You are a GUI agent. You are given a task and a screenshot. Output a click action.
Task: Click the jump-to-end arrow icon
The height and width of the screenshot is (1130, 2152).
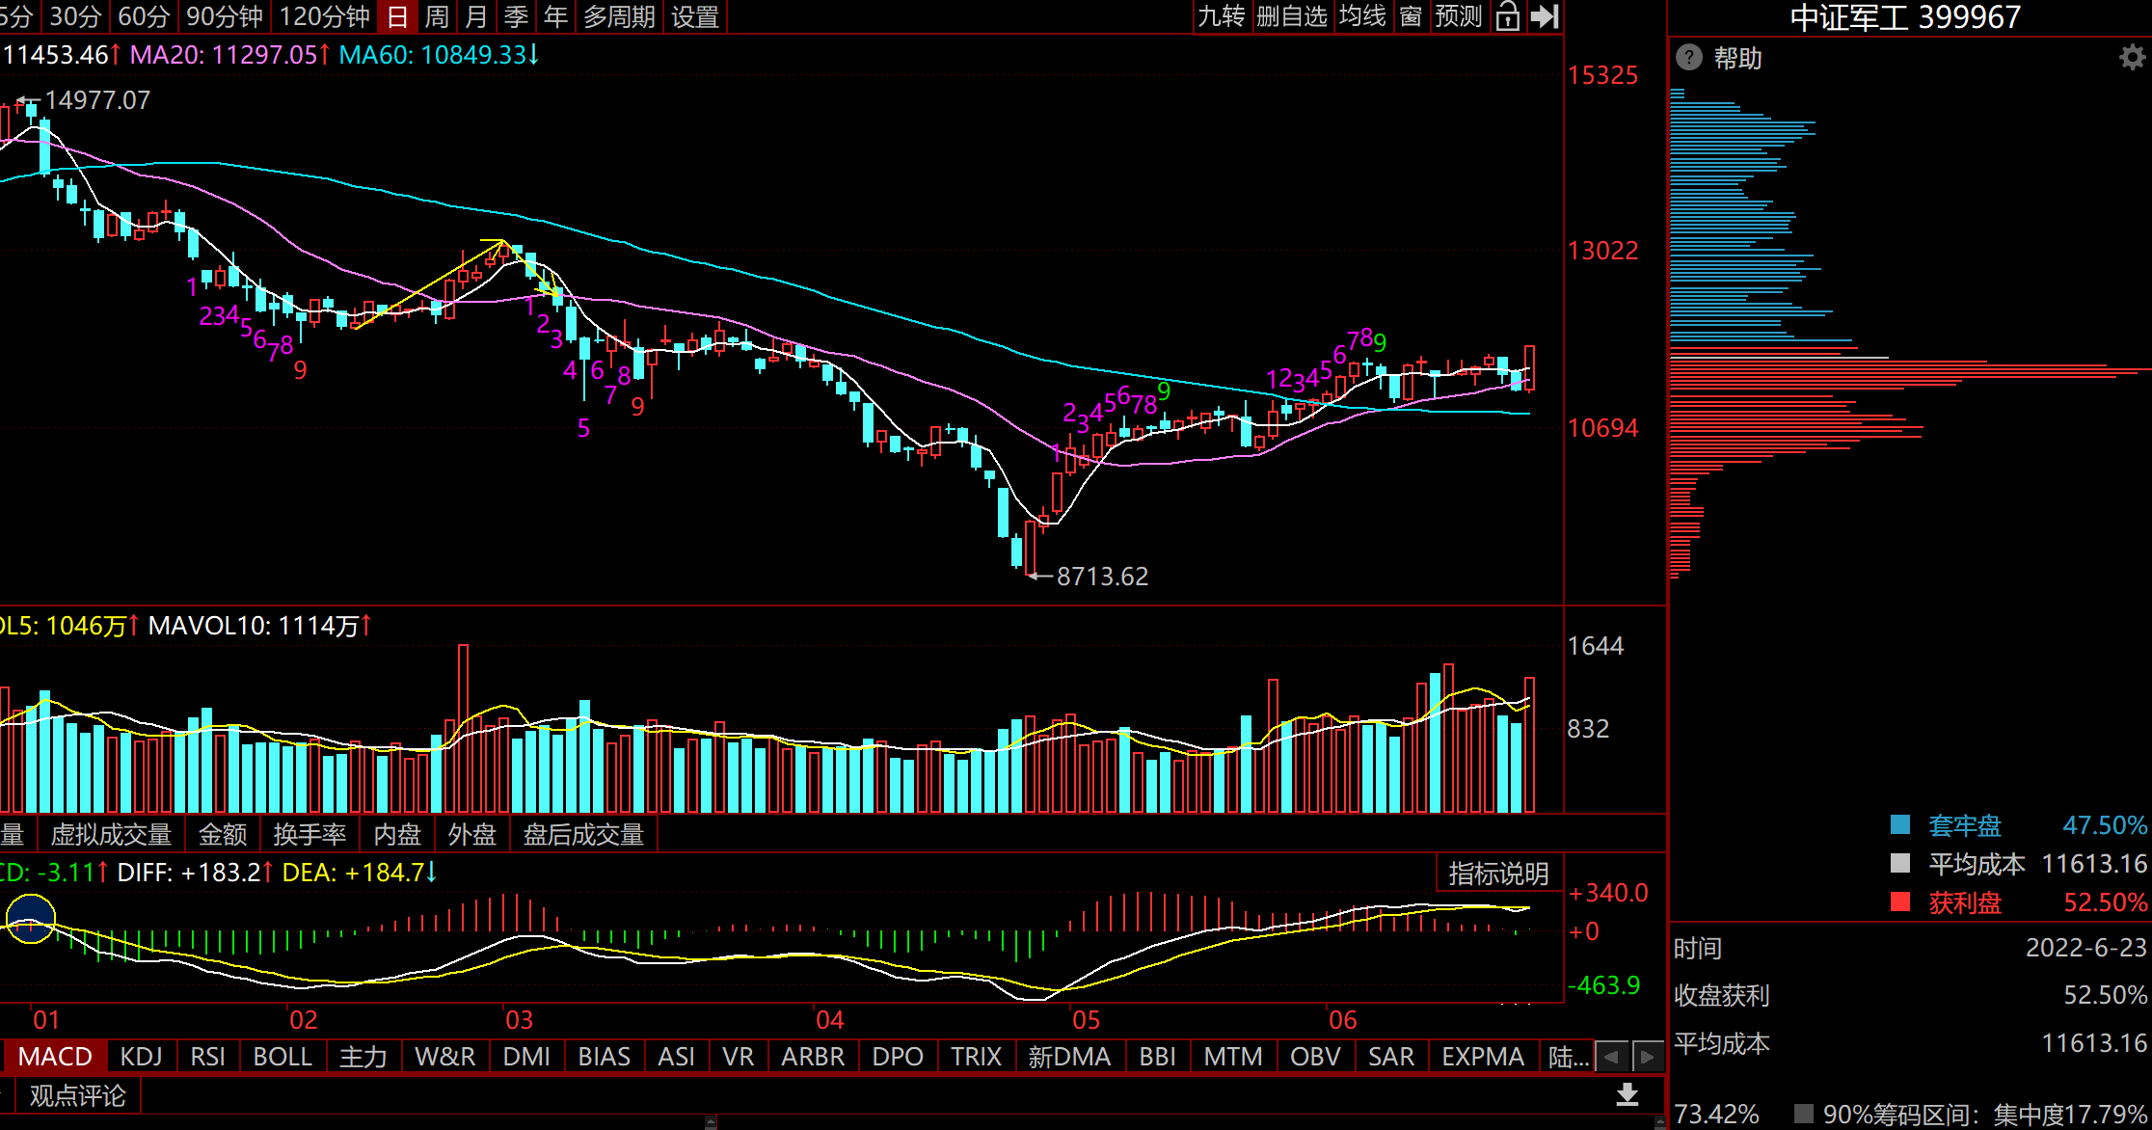[1545, 16]
